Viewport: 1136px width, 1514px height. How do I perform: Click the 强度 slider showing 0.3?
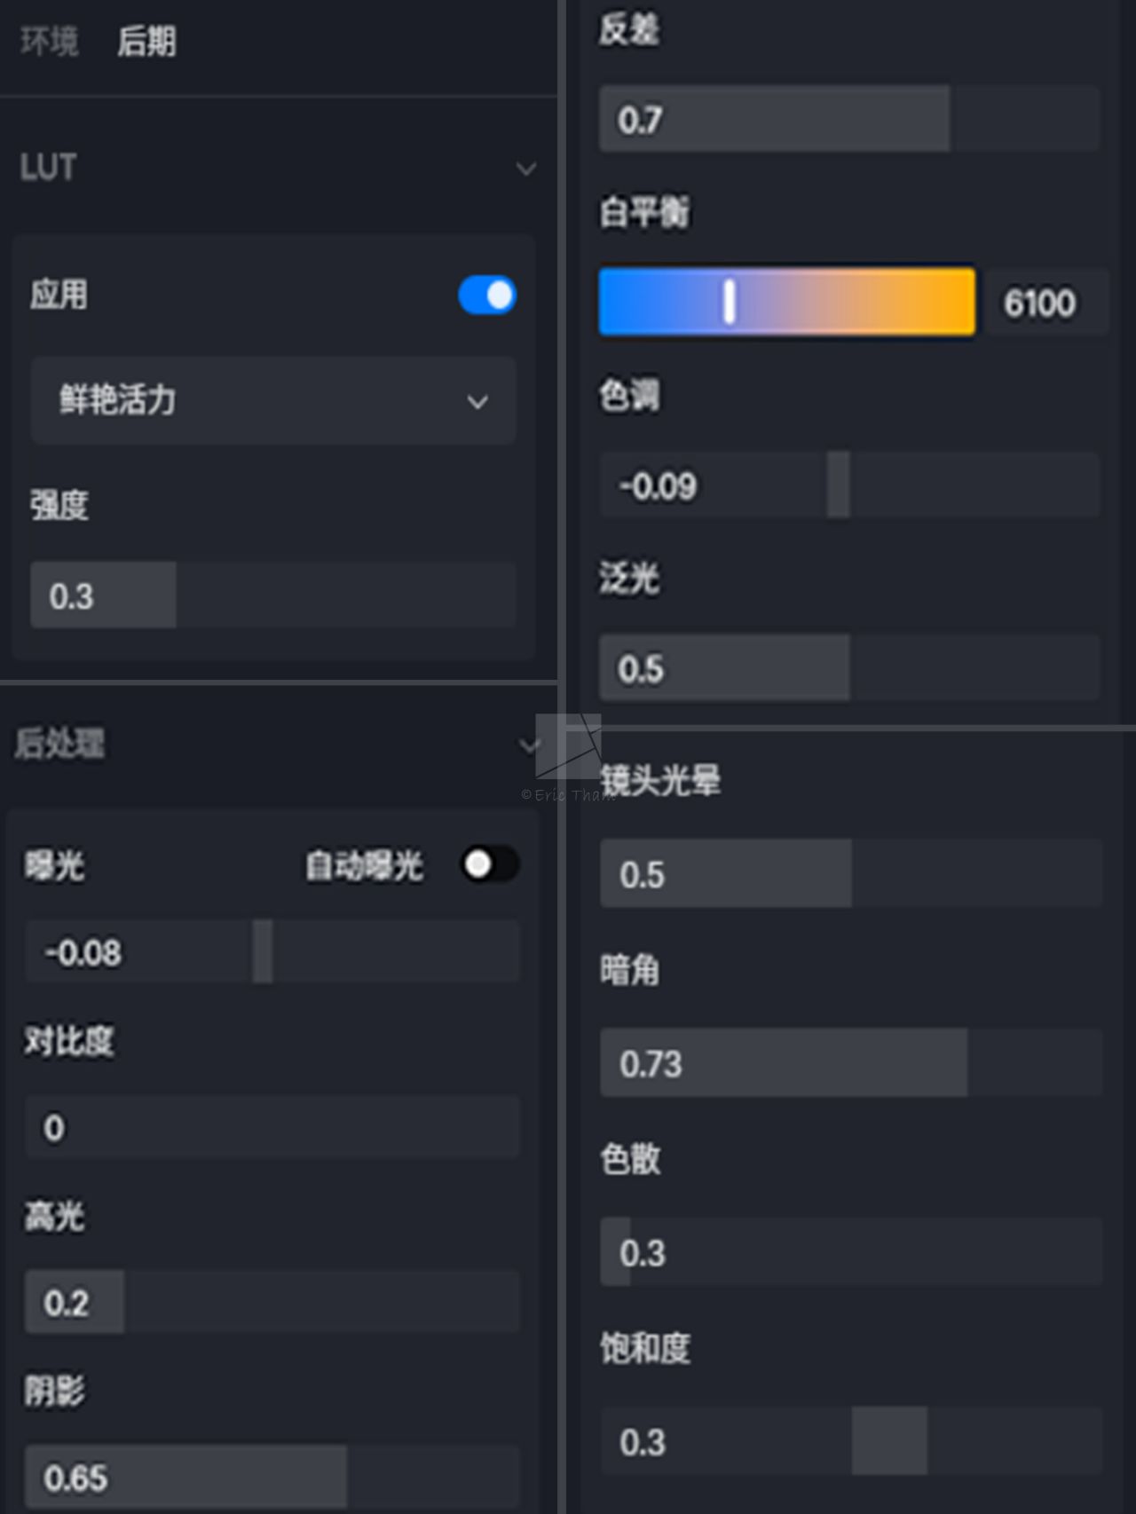273,595
